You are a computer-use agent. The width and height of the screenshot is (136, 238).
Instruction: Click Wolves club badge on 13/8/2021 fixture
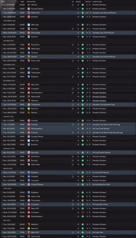[29, 5]
